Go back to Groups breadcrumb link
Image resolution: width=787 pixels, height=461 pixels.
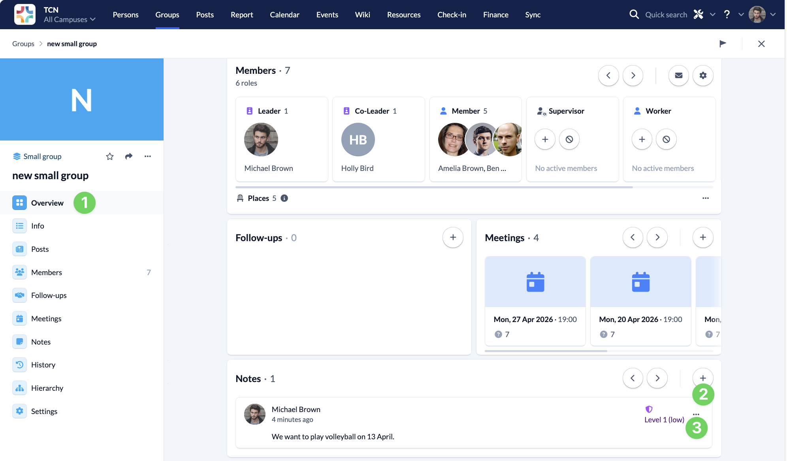pyautogui.click(x=23, y=44)
